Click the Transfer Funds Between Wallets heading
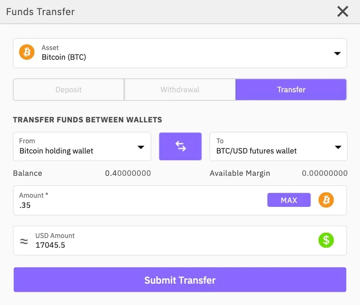Screen dimensions: 360x305 (87, 119)
